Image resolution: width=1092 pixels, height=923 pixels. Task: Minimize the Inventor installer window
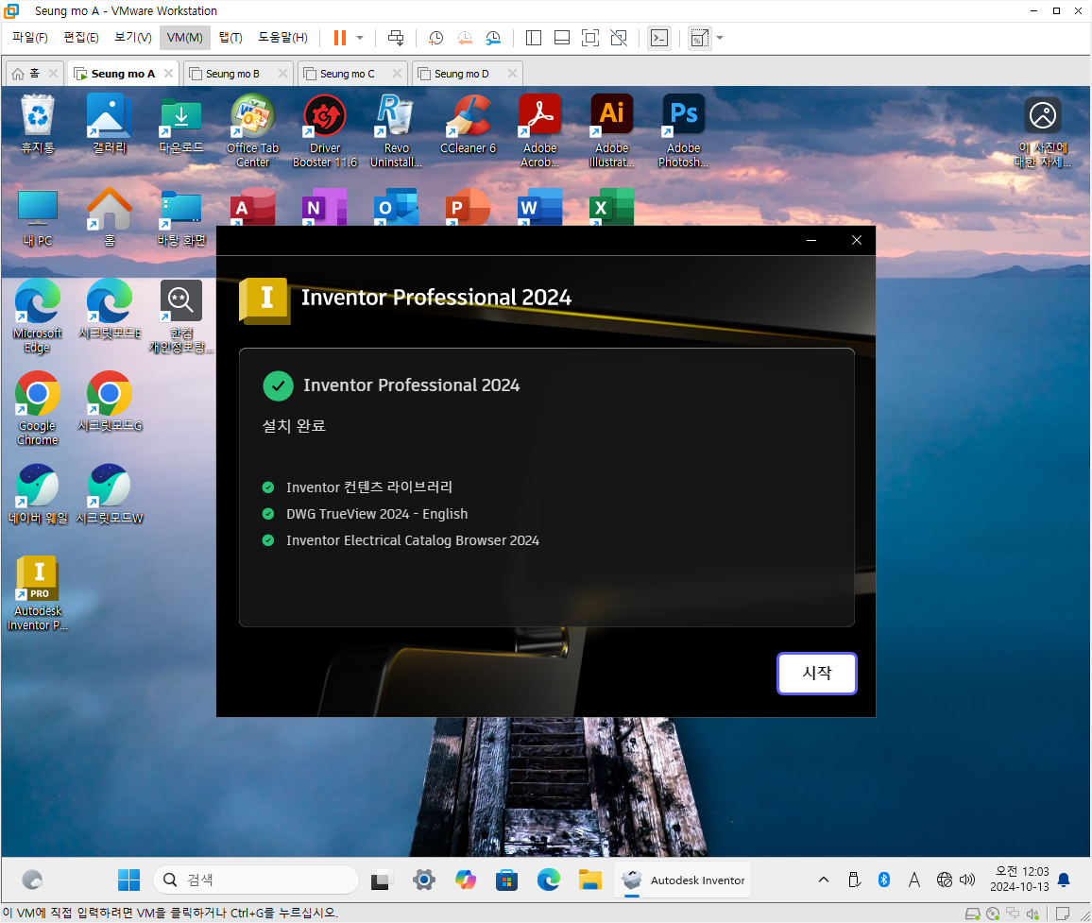pyautogui.click(x=811, y=240)
